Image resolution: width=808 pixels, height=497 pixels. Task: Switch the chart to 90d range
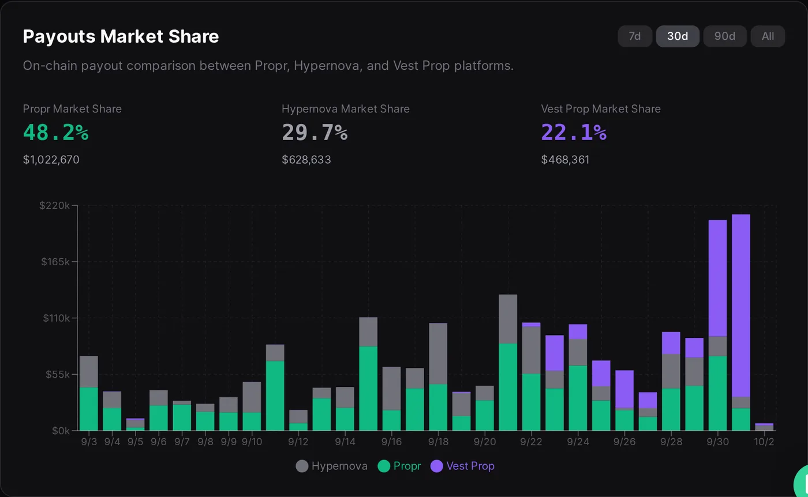pos(725,36)
